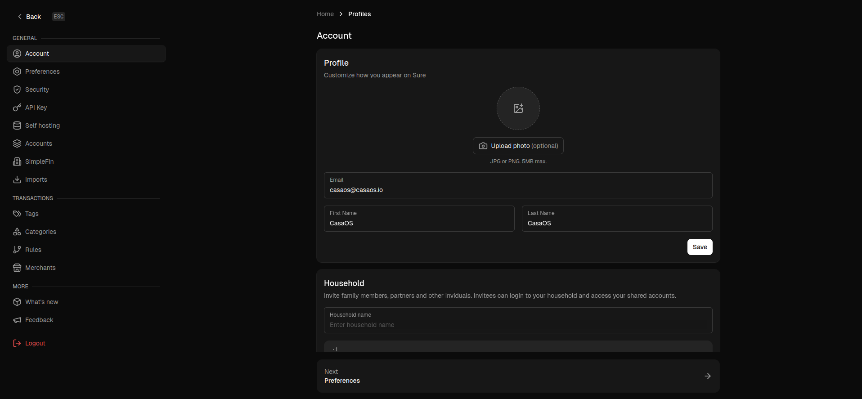Click the profile photo placeholder circle
862x399 pixels.
point(518,108)
